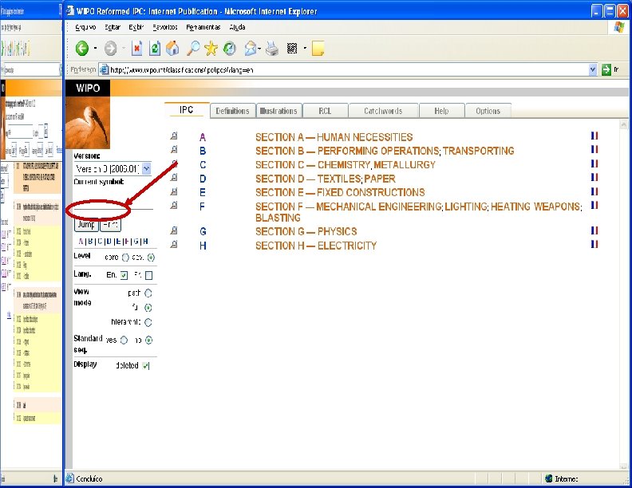Select full view mode radio
Image resolution: width=632 pixels, height=488 pixels.
click(148, 308)
